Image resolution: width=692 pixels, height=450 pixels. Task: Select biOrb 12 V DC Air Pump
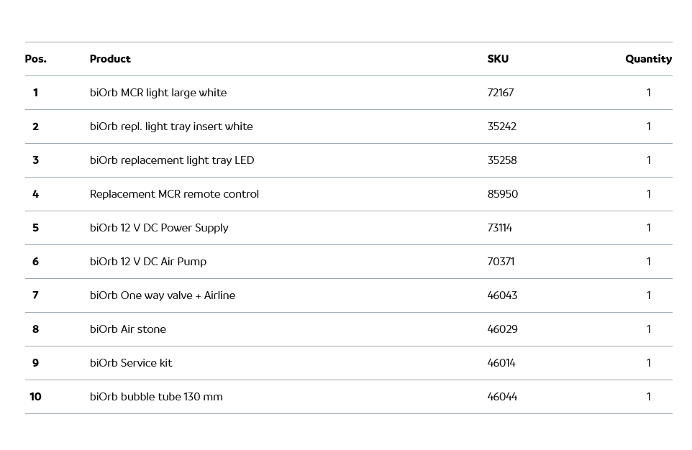click(148, 262)
